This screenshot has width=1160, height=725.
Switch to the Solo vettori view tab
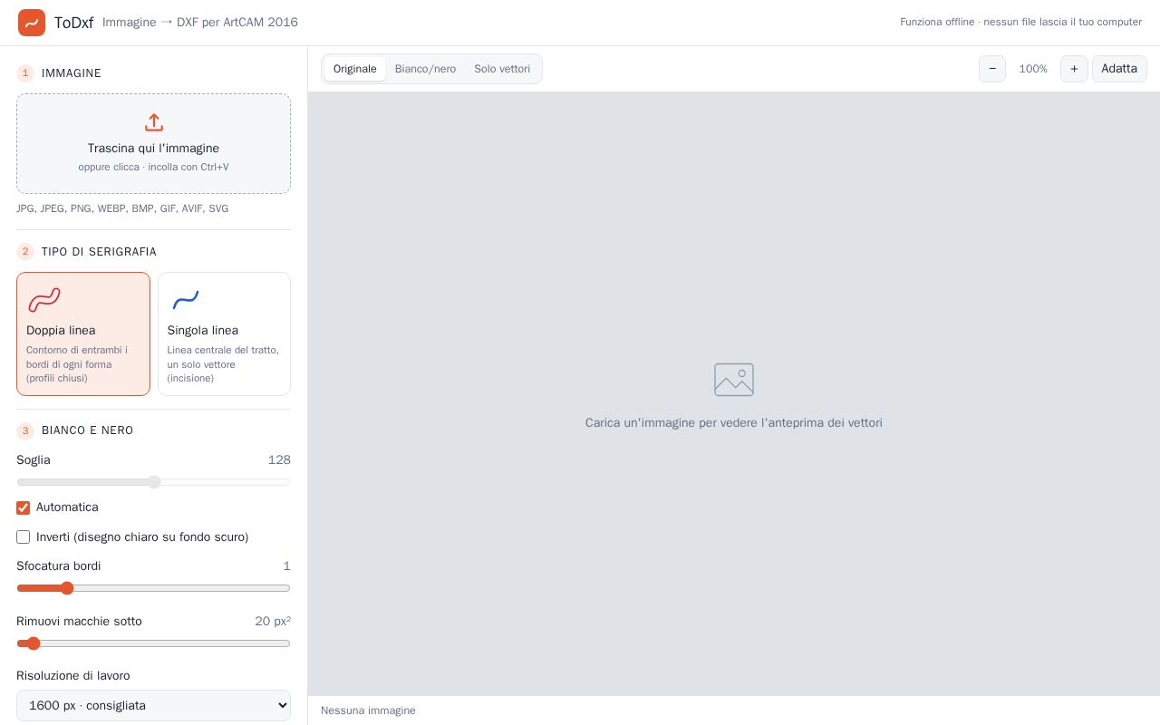502,69
